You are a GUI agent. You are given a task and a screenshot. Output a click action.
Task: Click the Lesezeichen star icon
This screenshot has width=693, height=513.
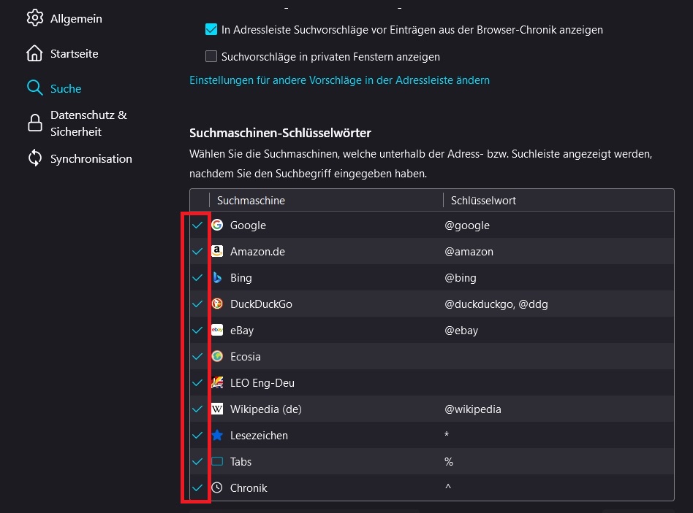click(217, 436)
